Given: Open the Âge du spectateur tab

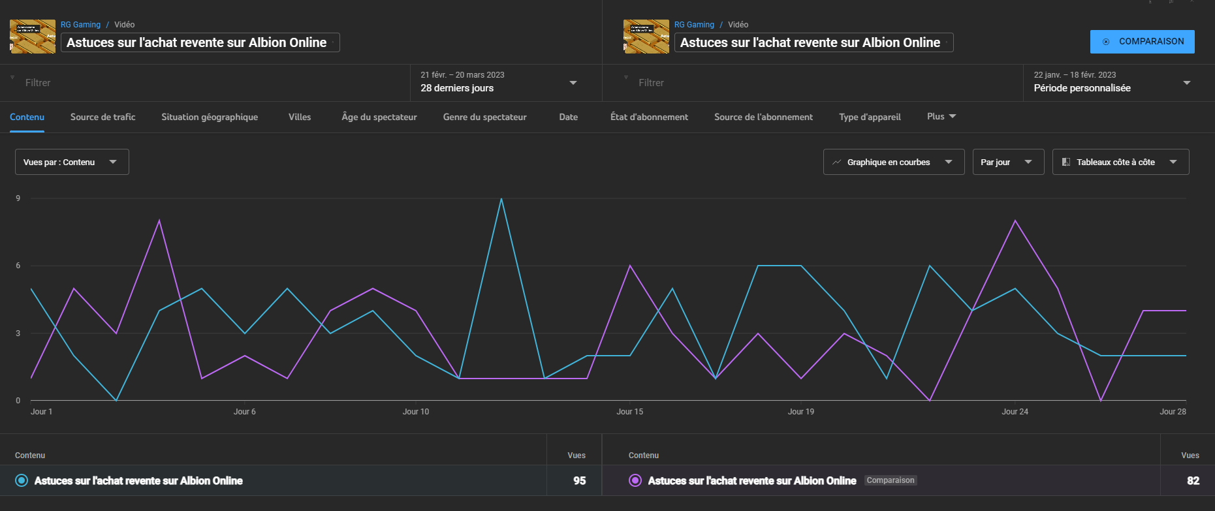Looking at the screenshot, I should (379, 117).
